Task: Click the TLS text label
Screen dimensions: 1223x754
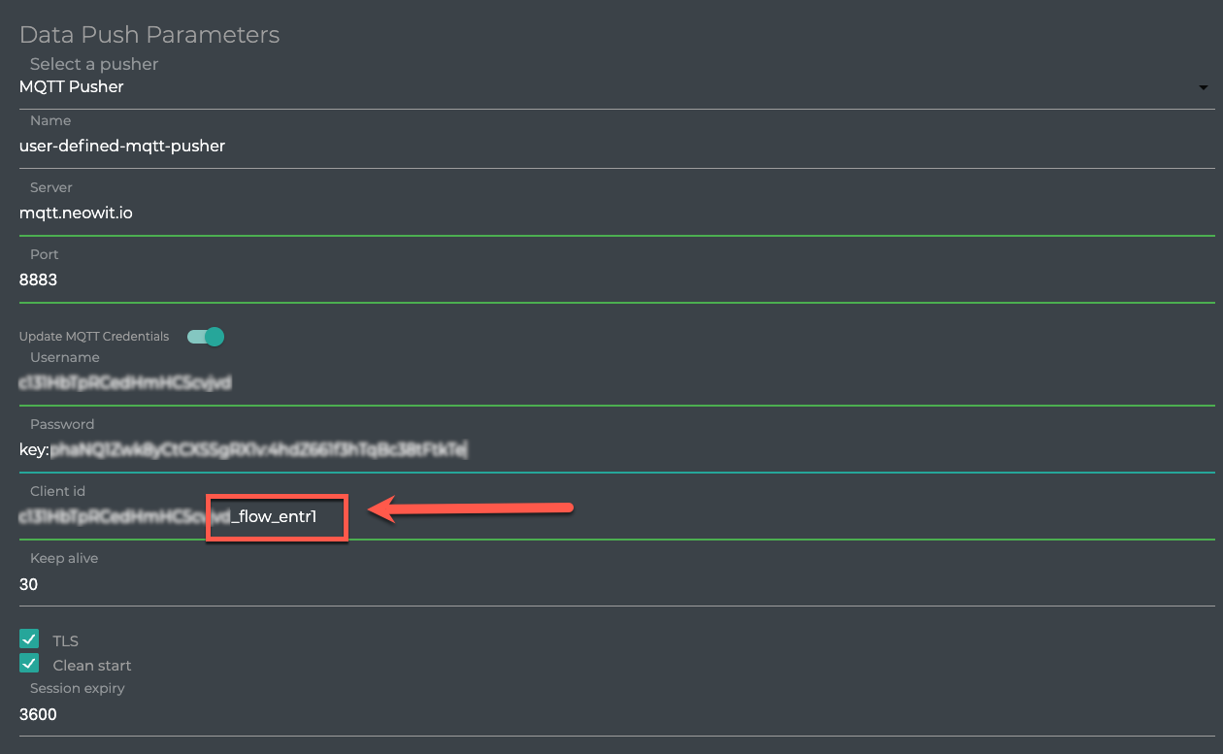Action: coord(65,641)
